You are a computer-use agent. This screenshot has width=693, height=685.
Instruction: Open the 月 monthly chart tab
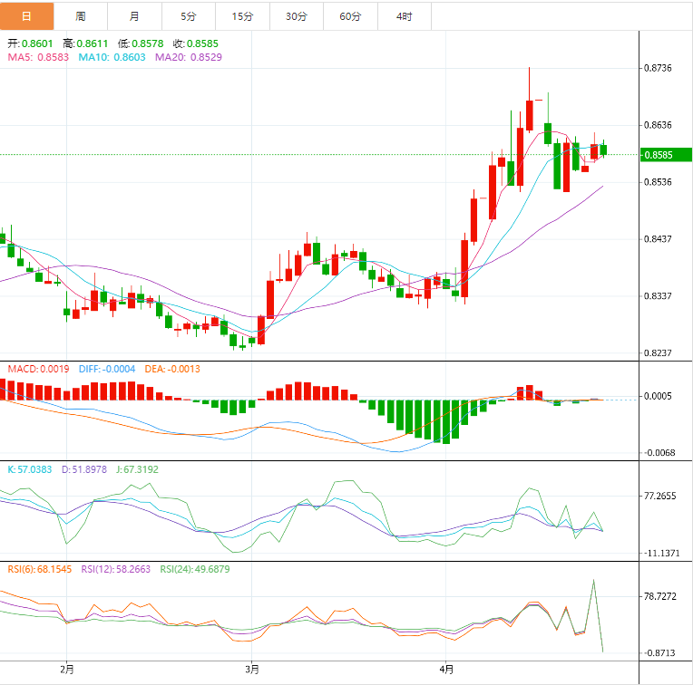tap(134, 16)
